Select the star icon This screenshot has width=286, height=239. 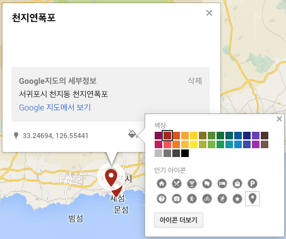pos(237,199)
